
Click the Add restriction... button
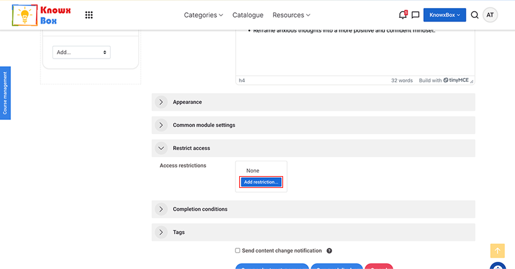pyautogui.click(x=261, y=182)
